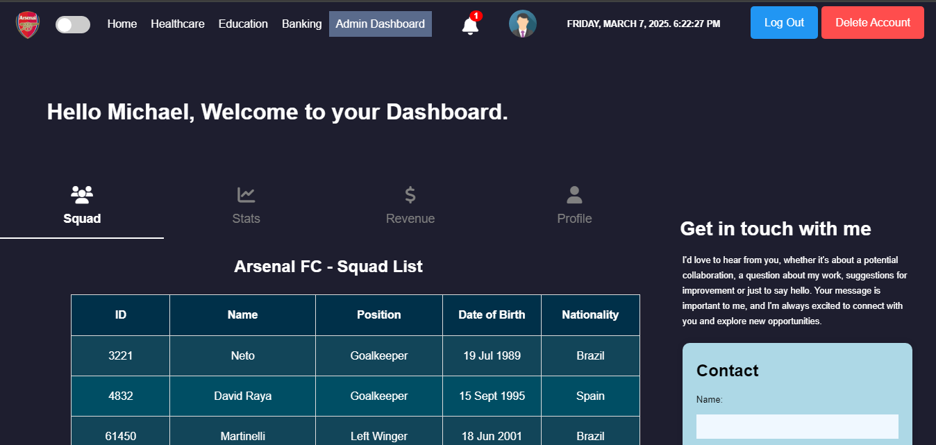Click the Arsenal club crest logo
The width and height of the screenshot is (936, 445).
pos(27,23)
